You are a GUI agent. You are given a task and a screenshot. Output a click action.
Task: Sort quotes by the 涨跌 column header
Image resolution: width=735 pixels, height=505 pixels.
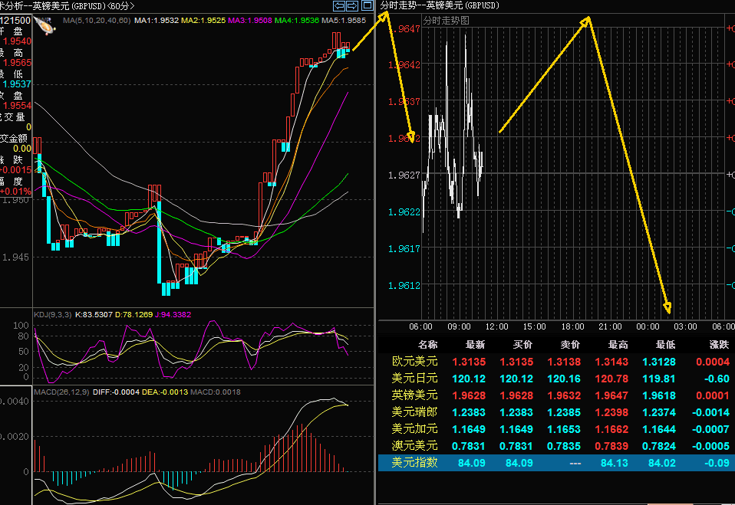(x=719, y=345)
